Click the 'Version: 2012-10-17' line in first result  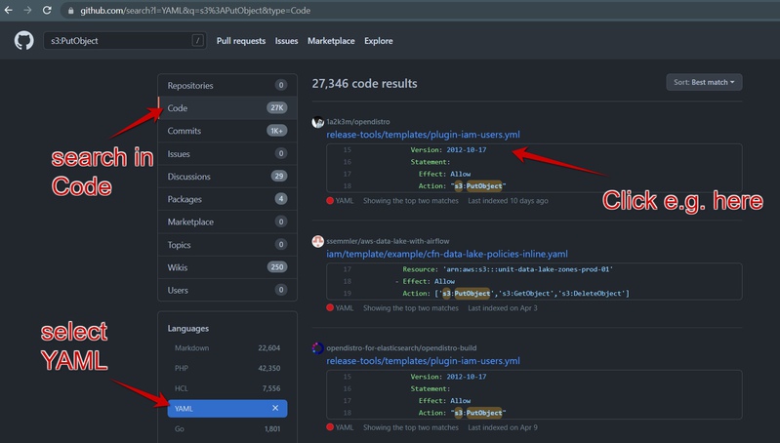click(448, 149)
